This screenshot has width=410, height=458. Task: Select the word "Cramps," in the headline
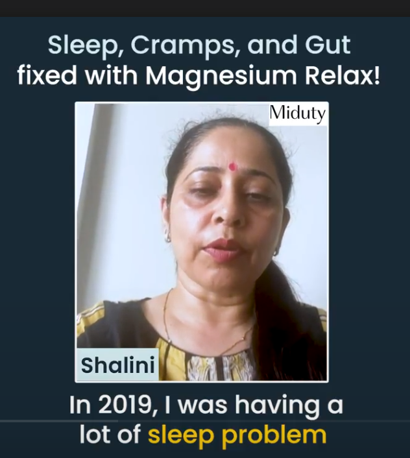186,46
